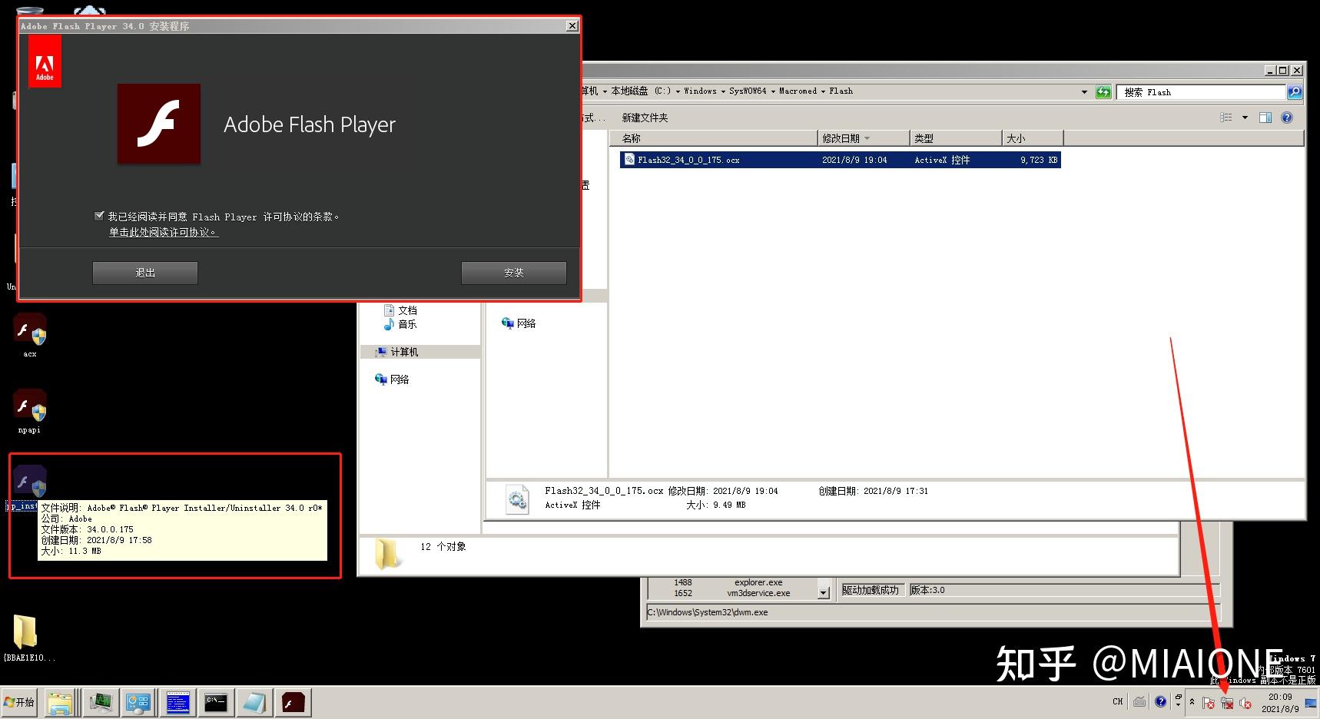Open Windows Explorer from the taskbar
Viewport: 1320px width, 719px height.
pos(60,702)
